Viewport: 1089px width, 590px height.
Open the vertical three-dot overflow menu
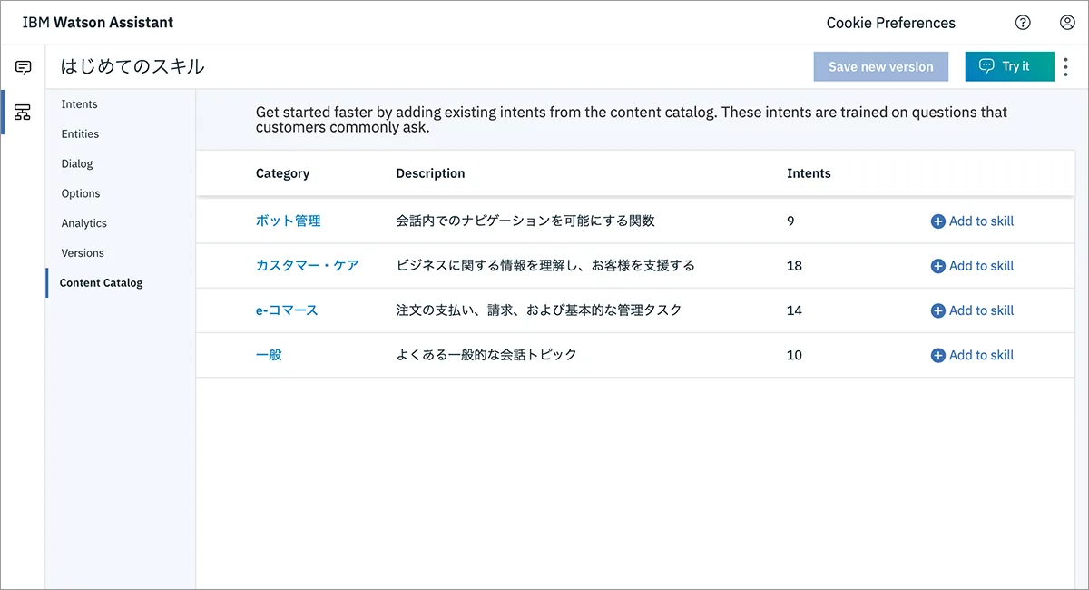(x=1066, y=66)
